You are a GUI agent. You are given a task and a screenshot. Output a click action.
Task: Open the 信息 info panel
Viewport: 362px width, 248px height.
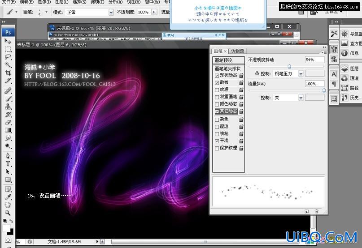(350, 53)
